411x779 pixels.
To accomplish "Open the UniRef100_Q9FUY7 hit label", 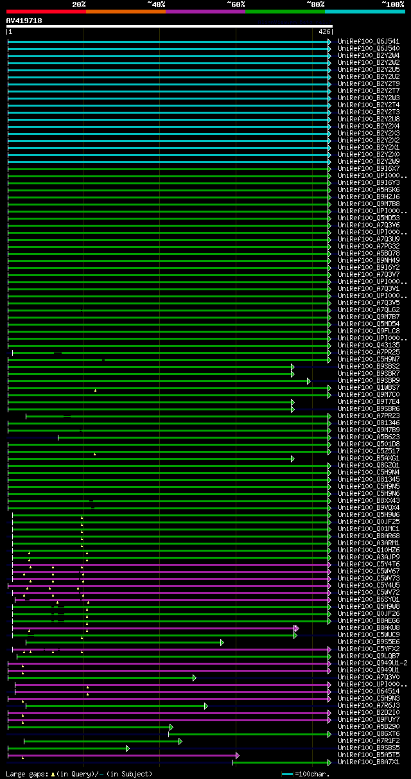I will coord(369,719).
